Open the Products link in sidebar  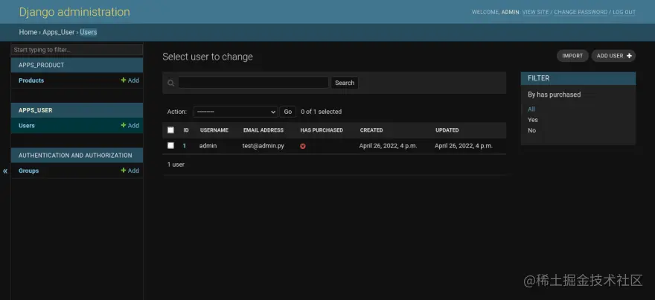31,80
